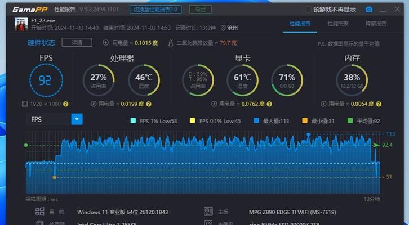Click the F1_22.exe game thumbnail
Image resolution: width=409 pixels, height=225 pixels.
(21, 25)
